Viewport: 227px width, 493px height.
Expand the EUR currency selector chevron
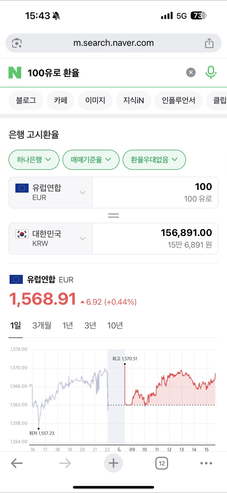pyautogui.click(x=82, y=192)
